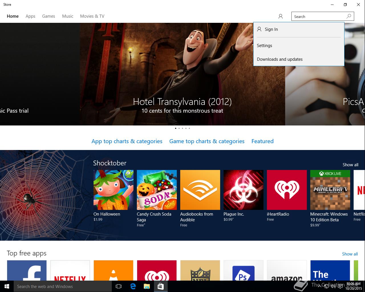Screen dimensions: 365x292
Task: Open Game top charts & categories
Action: click(x=207, y=141)
